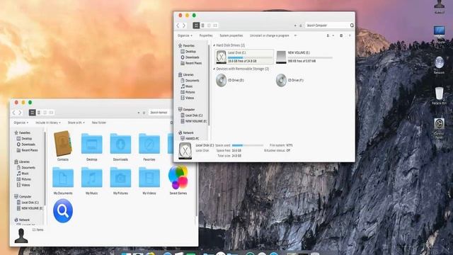
Task: Select Network in Computer window sidebar
Action: coord(186,132)
